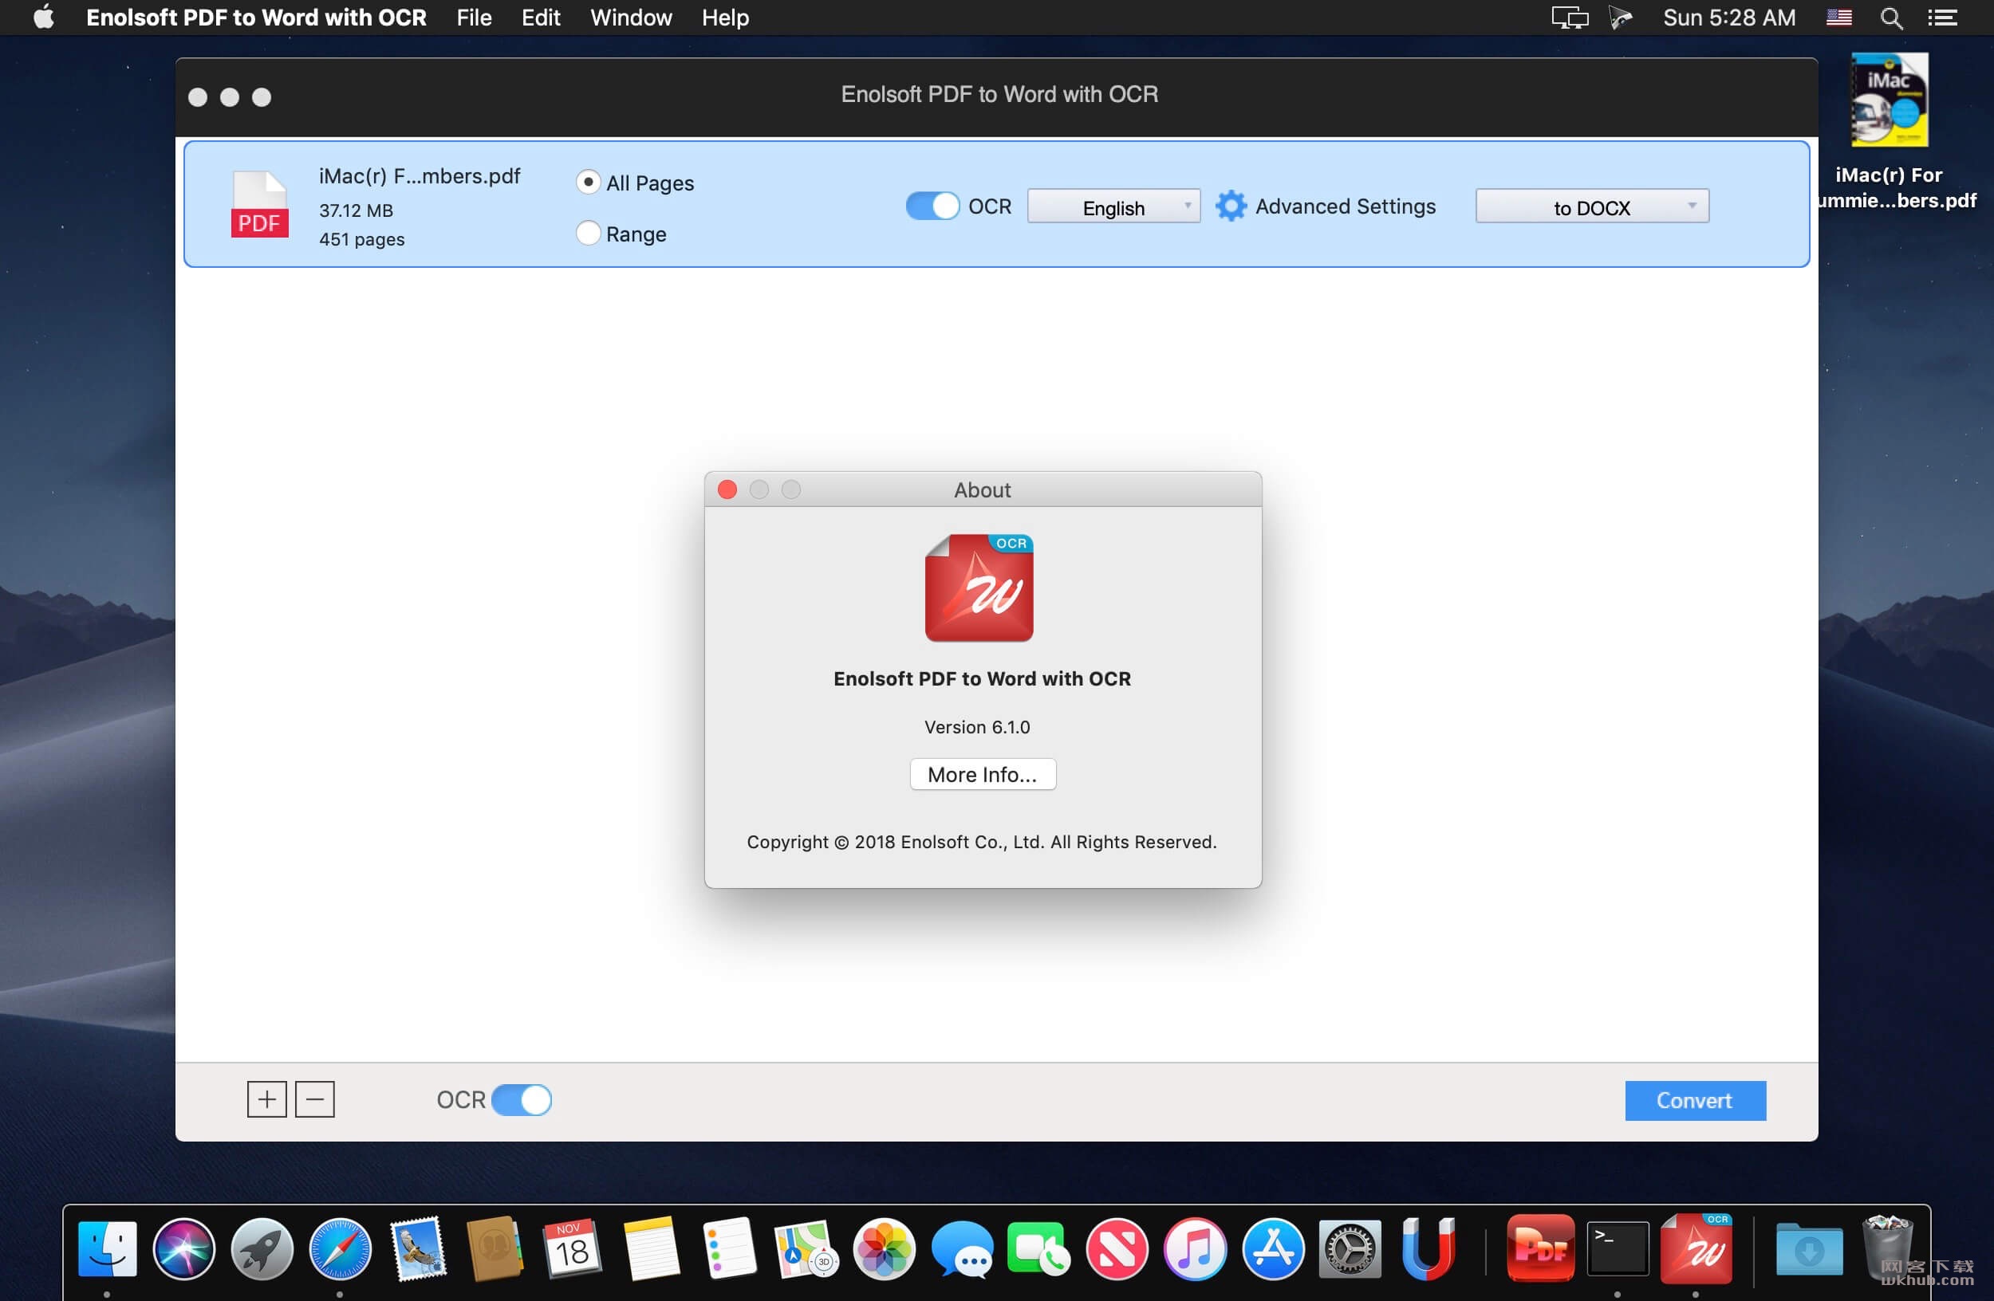
Task: Click the iMac(r) For Dummies desktop PDF file
Action: (1890, 132)
